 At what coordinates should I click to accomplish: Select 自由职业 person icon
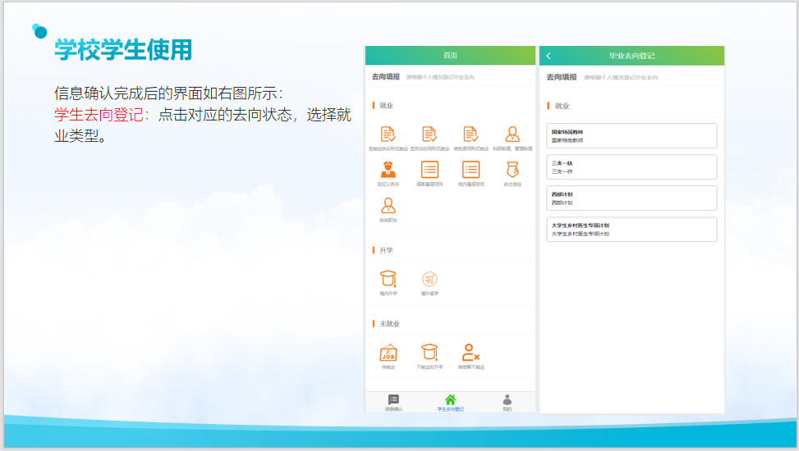tap(388, 206)
